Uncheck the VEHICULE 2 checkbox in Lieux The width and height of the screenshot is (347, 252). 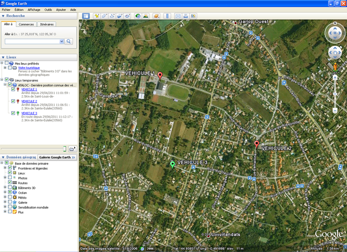coord(13,101)
